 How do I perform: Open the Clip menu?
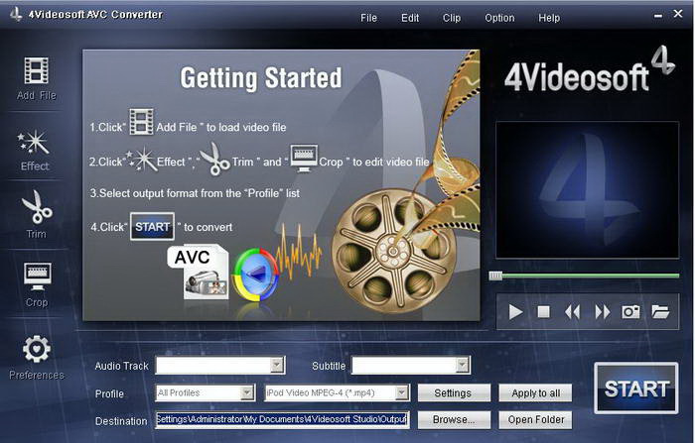(452, 18)
